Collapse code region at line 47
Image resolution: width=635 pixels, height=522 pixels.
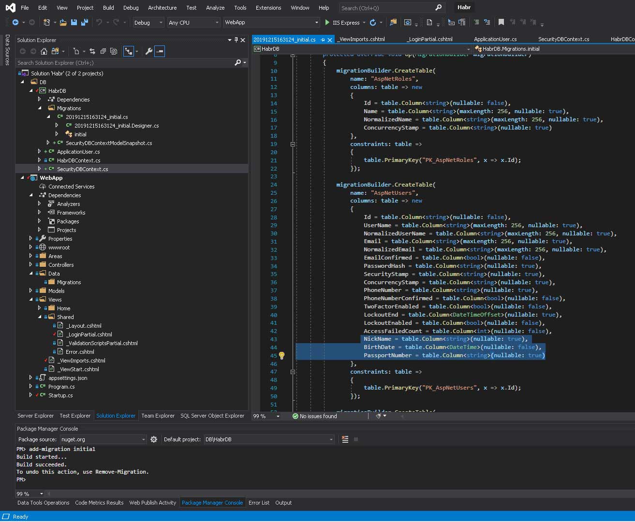(293, 372)
